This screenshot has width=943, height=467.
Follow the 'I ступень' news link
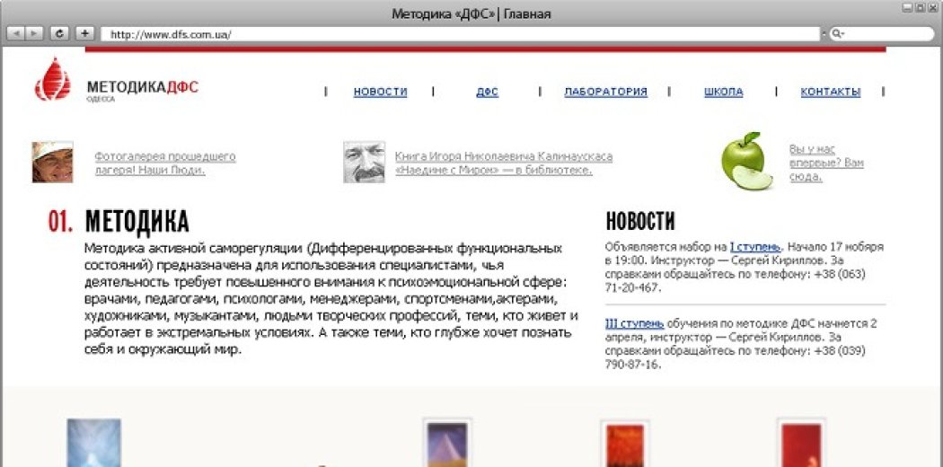[755, 246]
